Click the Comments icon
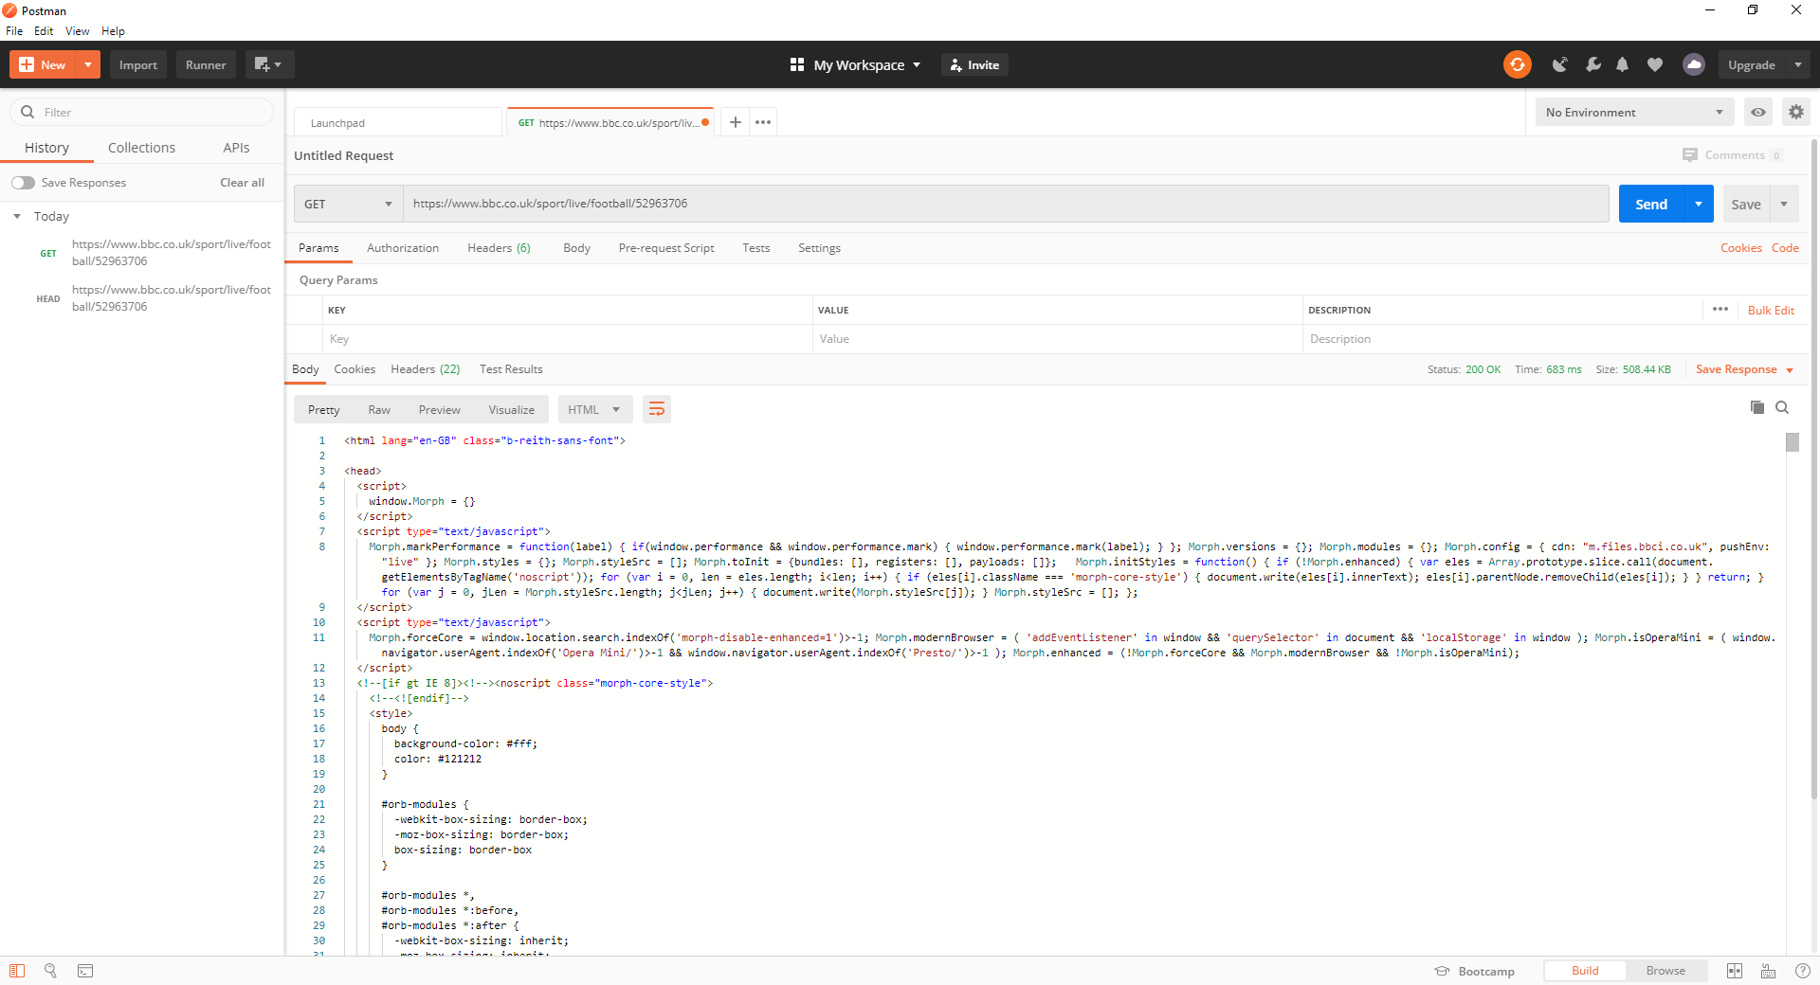The width and height of the screenshot is (1820, 985). [x=1689, y=155]
